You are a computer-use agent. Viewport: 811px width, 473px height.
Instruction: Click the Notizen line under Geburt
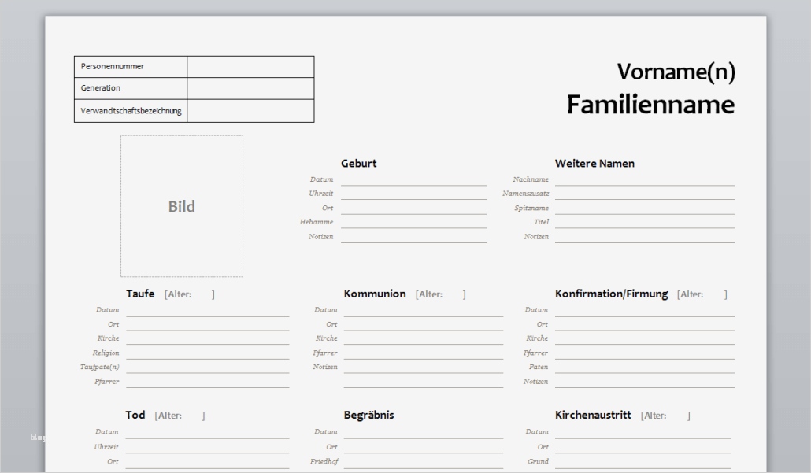413,237
